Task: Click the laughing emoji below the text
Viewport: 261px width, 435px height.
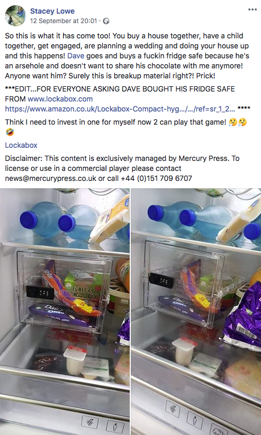Action: (9, 132)
